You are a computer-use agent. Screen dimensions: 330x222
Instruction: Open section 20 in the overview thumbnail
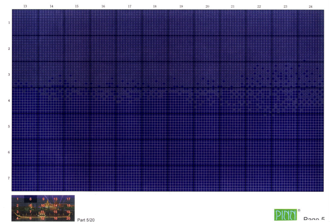tap(68, 218)
